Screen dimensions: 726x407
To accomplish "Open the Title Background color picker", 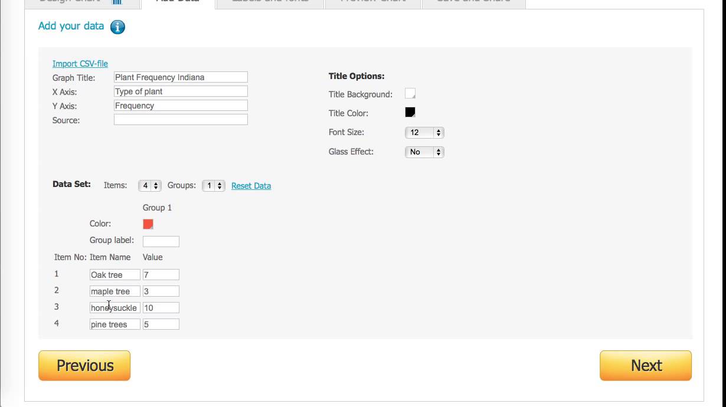I will [410, 94].
